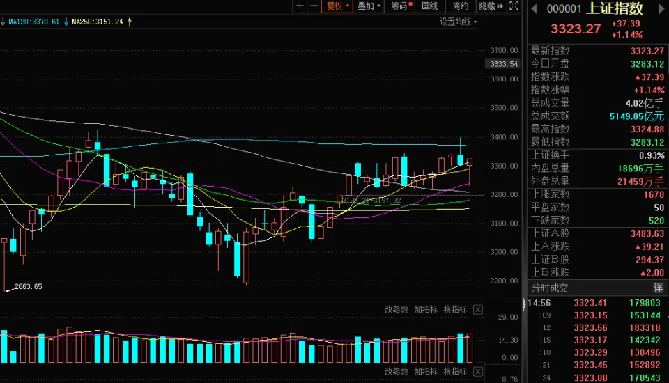Click the plus zoom-in chart button
Screen dimensions: 669x383
click(300, 6)
